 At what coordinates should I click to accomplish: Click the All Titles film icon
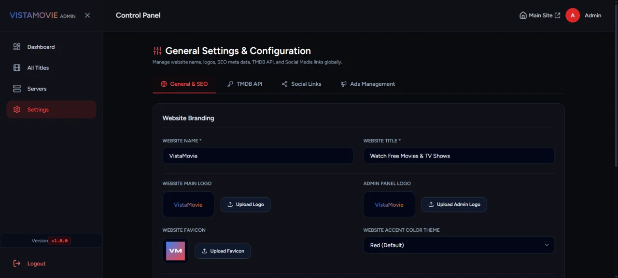[17, 68]
